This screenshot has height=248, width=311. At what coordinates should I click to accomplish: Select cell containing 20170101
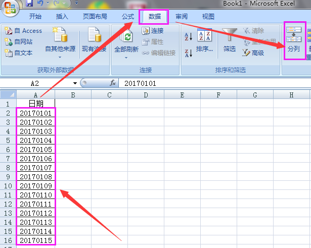pyautogui.click(x=36, y=113)
